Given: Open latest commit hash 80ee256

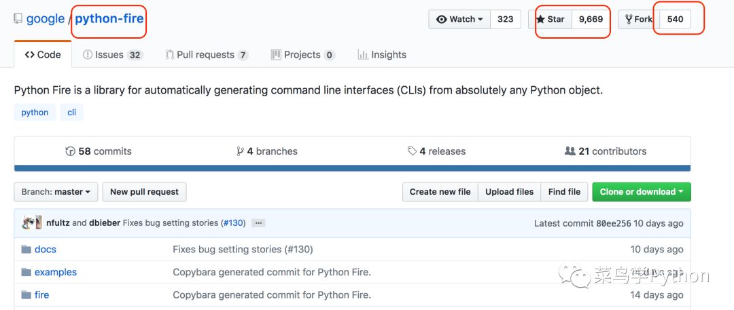Looking at the screenshot, I should (612, 223).
